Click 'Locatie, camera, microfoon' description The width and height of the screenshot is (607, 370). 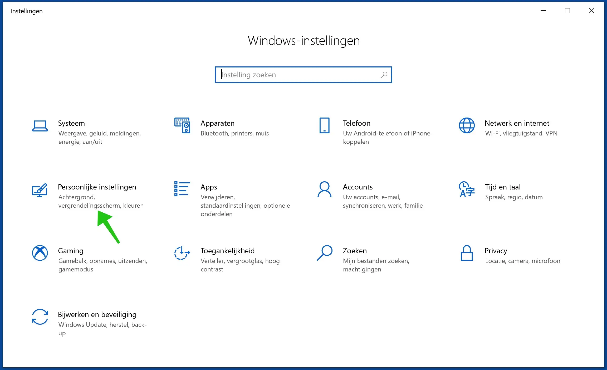[523, 261]
